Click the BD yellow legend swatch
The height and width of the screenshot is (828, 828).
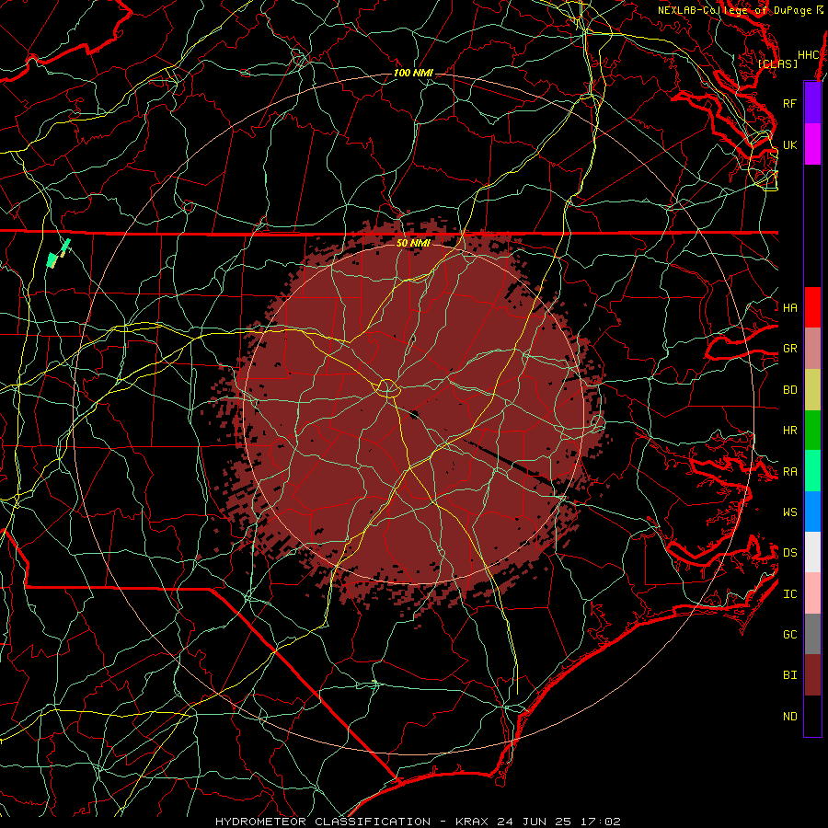pos(812,390)
